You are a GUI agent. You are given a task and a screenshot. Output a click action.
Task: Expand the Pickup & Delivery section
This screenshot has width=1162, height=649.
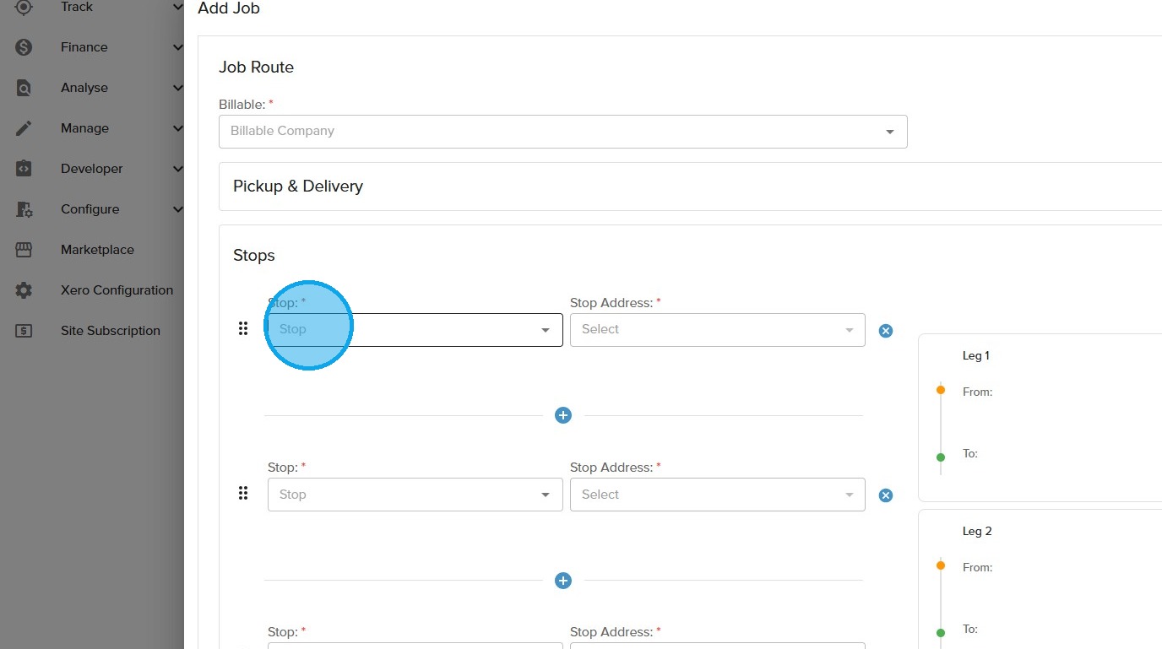click(298, 187)
